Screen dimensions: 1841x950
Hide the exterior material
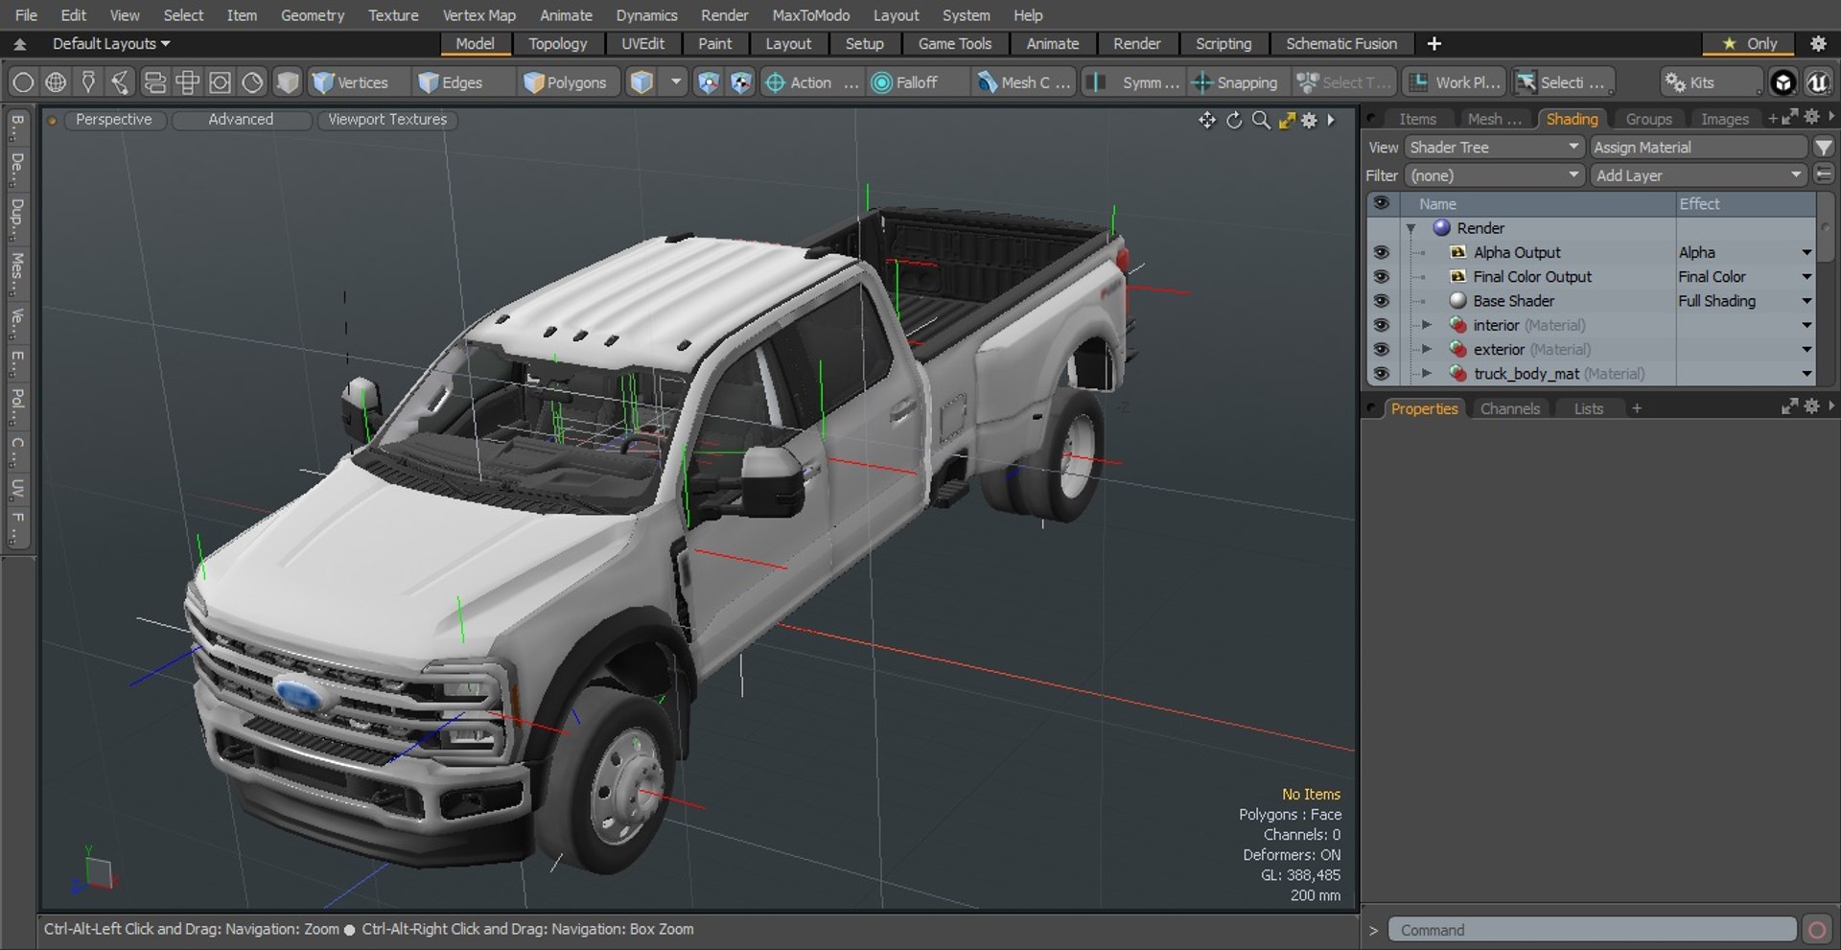tap(1381, 350)
